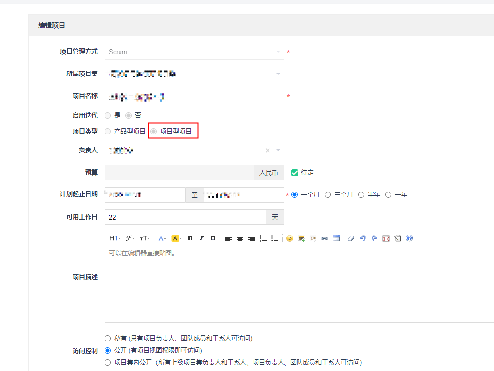
Task: Insert bulleted list
Action: point(275,238)
